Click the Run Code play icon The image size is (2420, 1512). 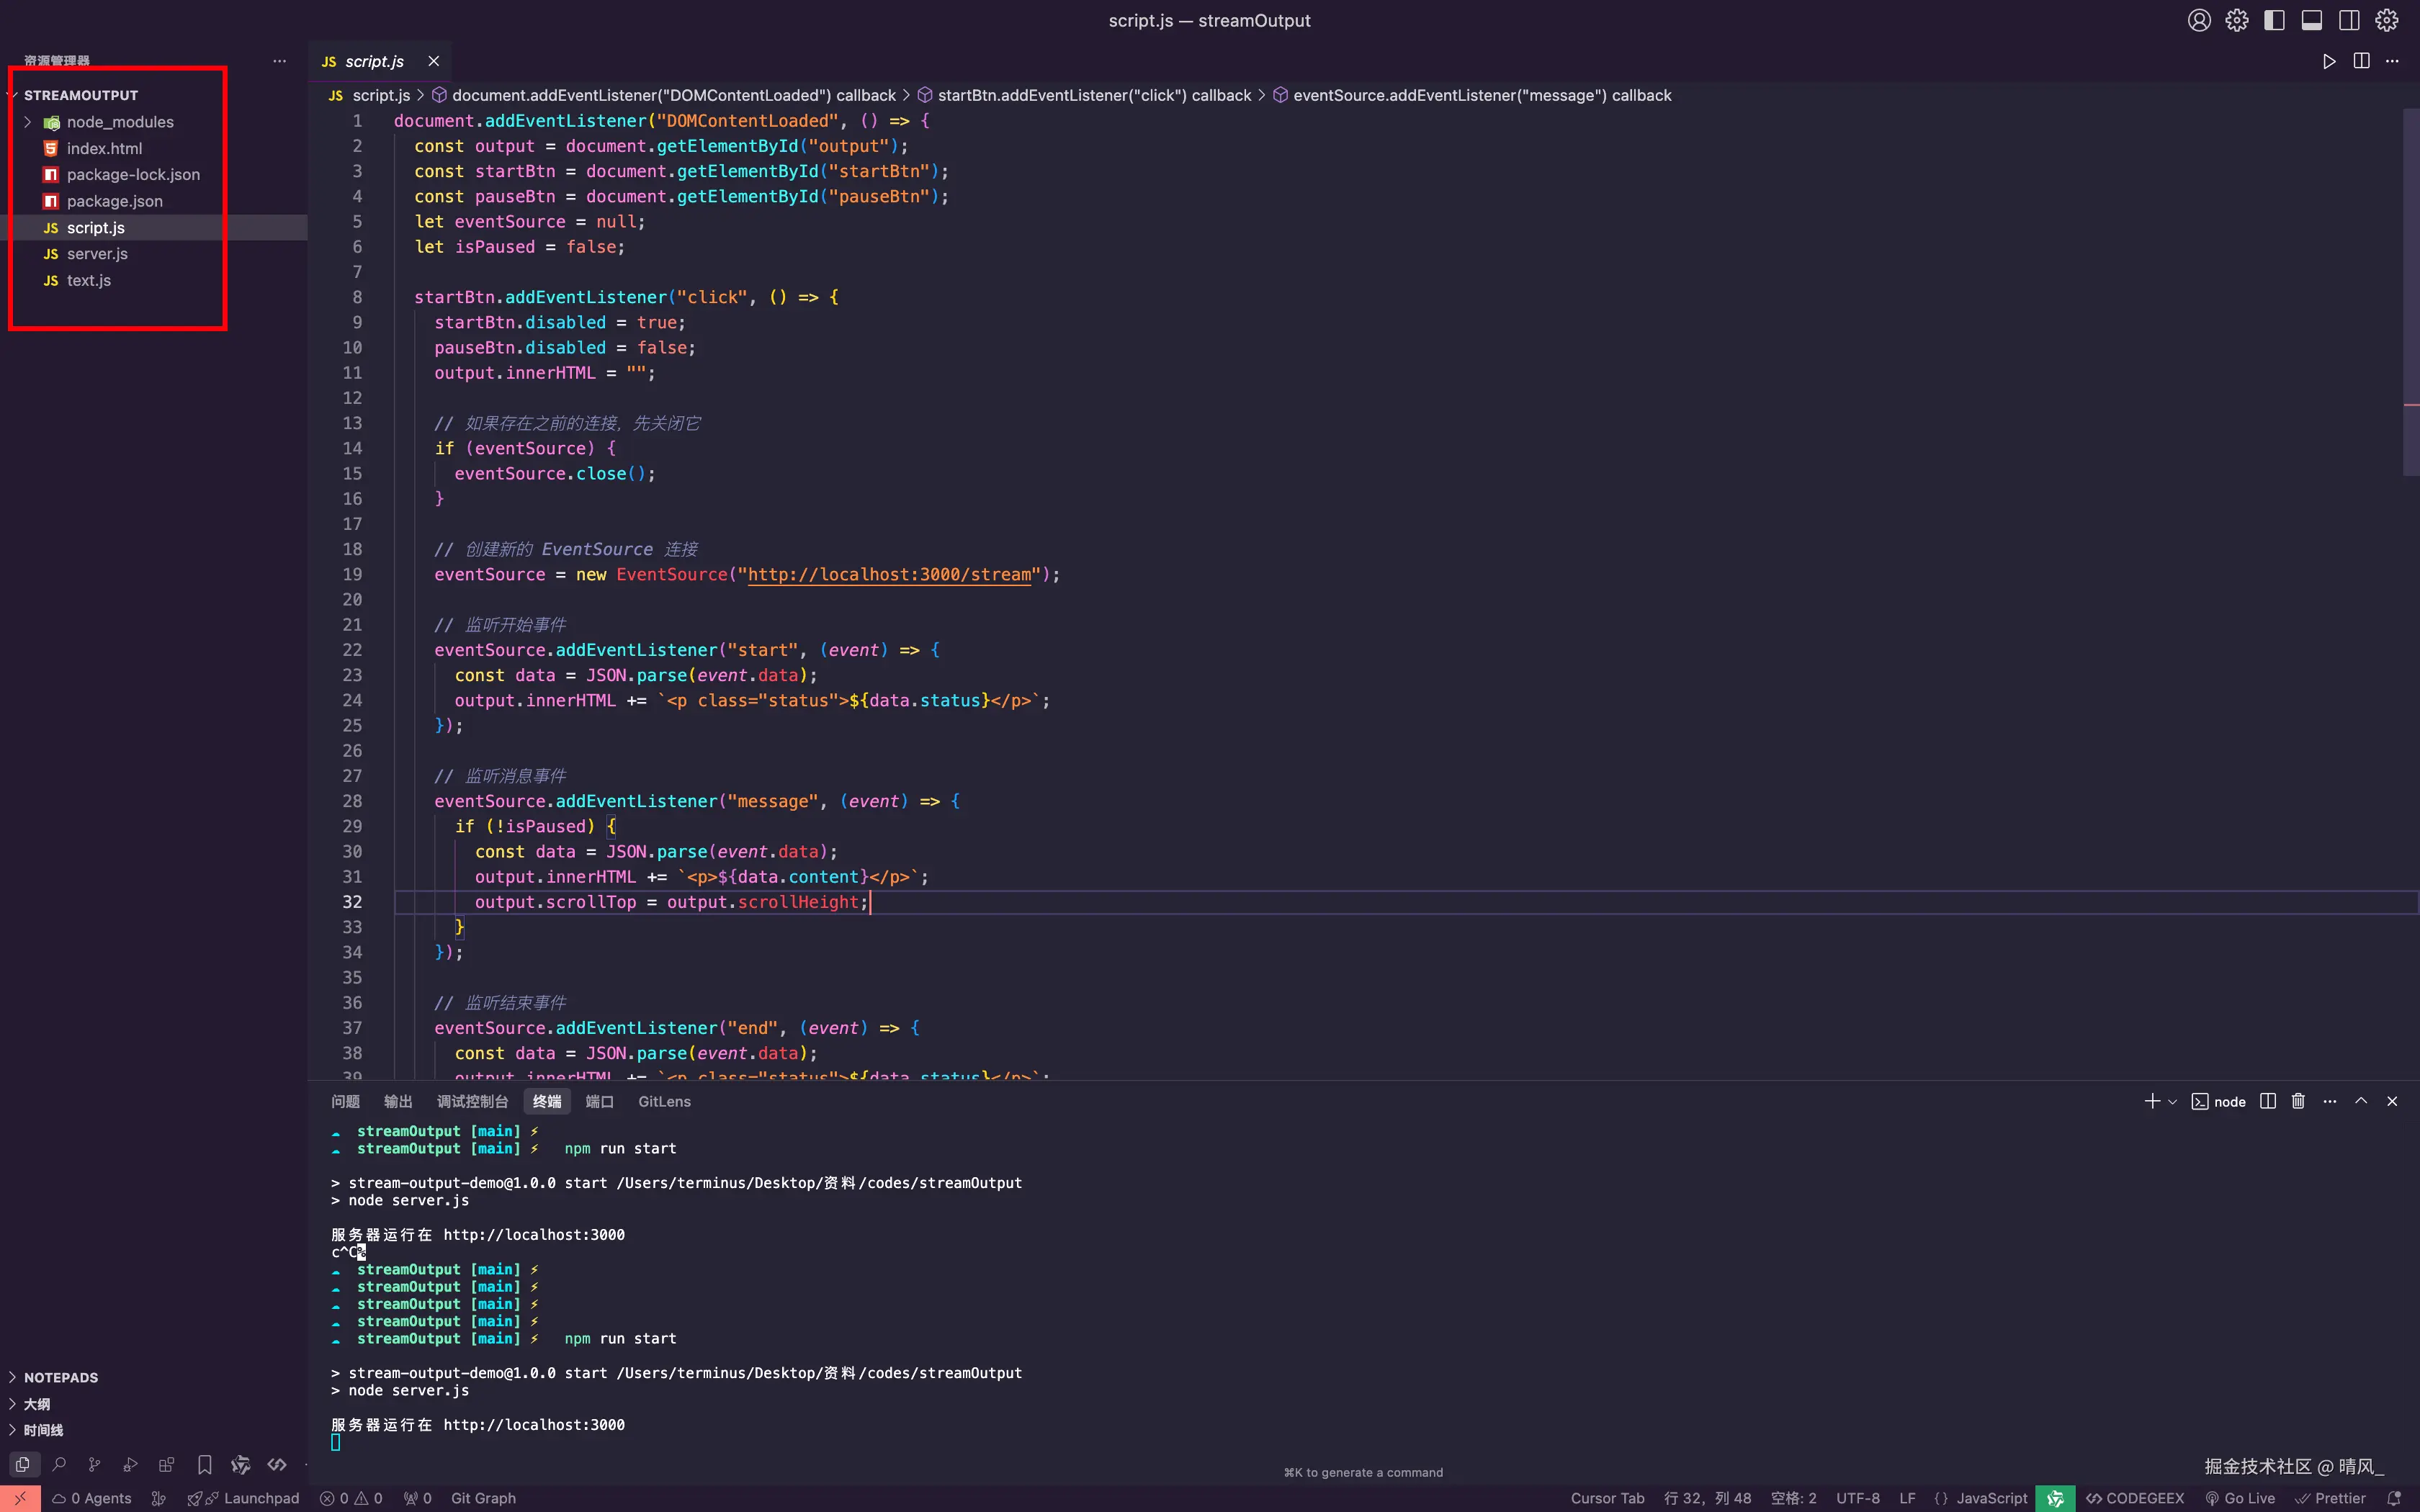2329,62
